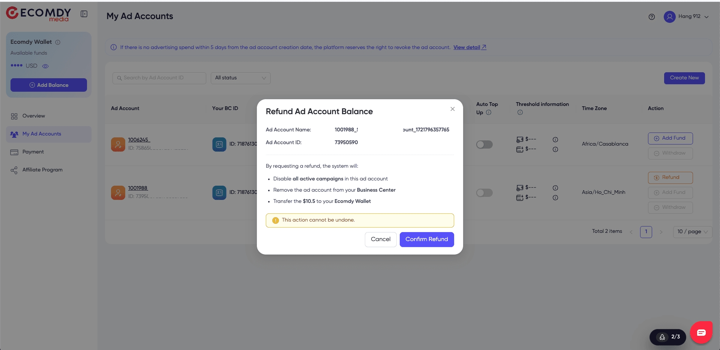Collapse the sidebar panel toggle icon

[x=84, y=13]
